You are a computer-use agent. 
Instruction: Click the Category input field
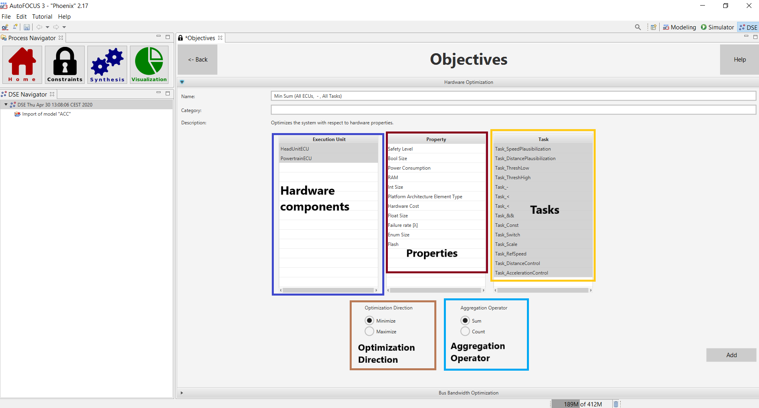pyautogui.click(x=513, y=110)
